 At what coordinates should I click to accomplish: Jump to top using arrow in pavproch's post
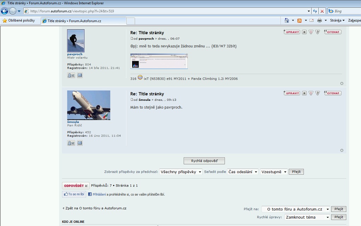[x=342, y=84]
